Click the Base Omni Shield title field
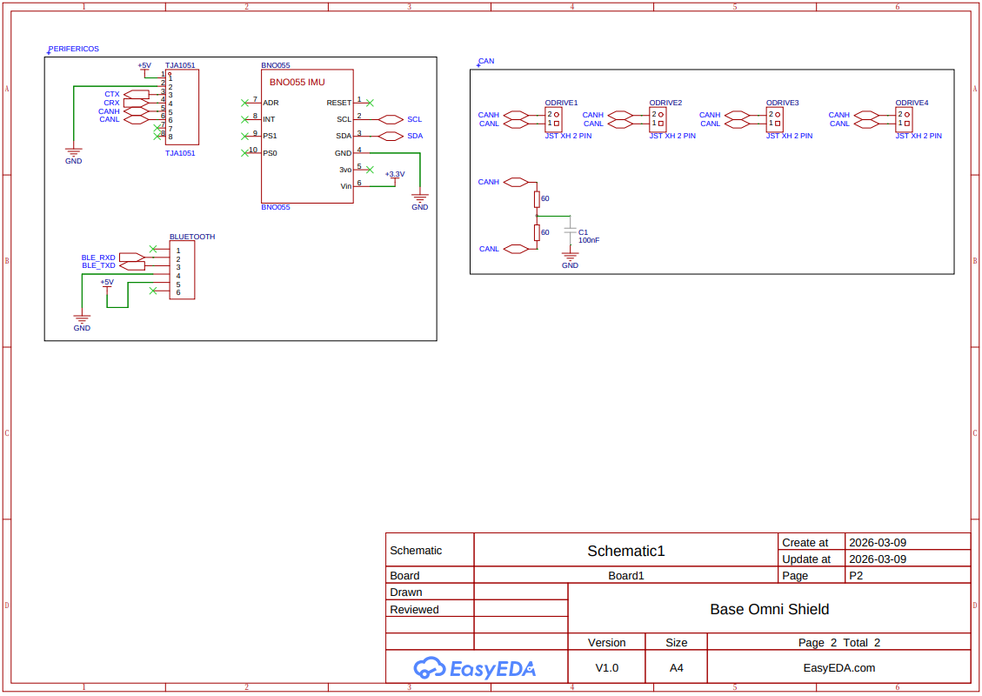982x696 pixels. pyautogui.click(x=770, y=609)
